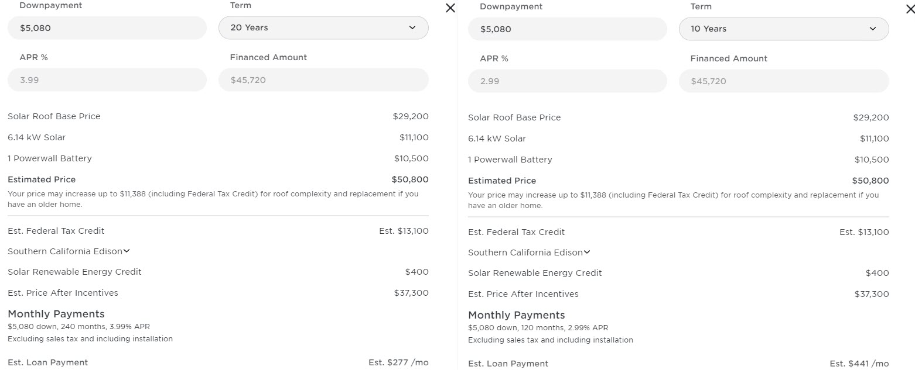
Task: Click Monthly Payments heading above 120 months
Action: [517, 315]
